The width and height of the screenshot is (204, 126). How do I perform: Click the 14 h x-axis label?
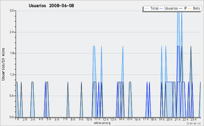[x=121, y=119]
